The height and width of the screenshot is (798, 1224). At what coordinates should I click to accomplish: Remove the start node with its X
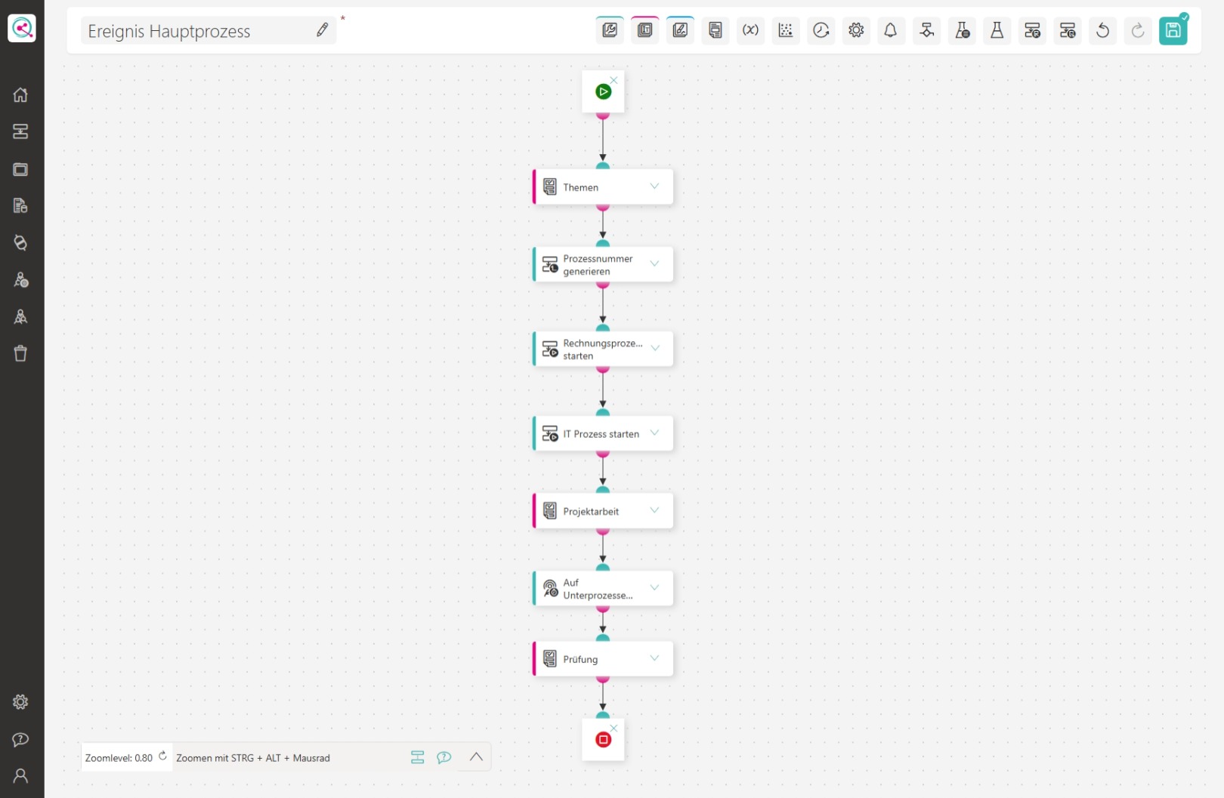click(614, 80)
